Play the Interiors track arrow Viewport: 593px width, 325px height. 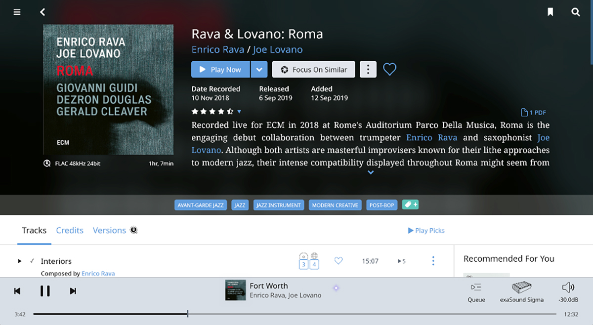click(x=20, y=261)
